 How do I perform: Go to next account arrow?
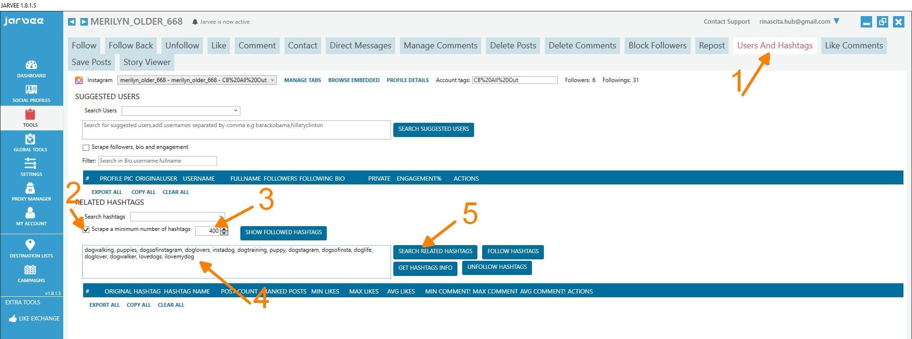pos(84,22)
